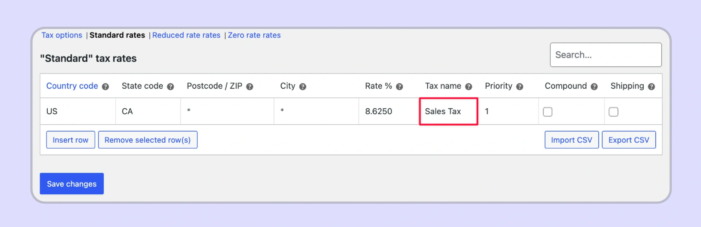Image resolution: width=701 pixels, height=227 pixels.
Task: Click the Priority help icon
Action: click(520, 87)
